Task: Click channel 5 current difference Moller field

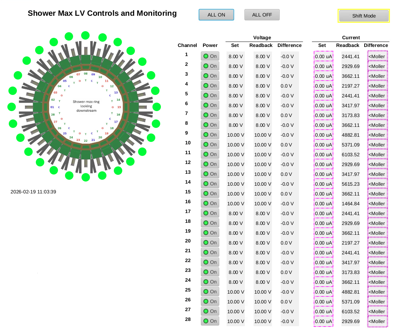Action: pyautogui.click(x=378, y=96)
